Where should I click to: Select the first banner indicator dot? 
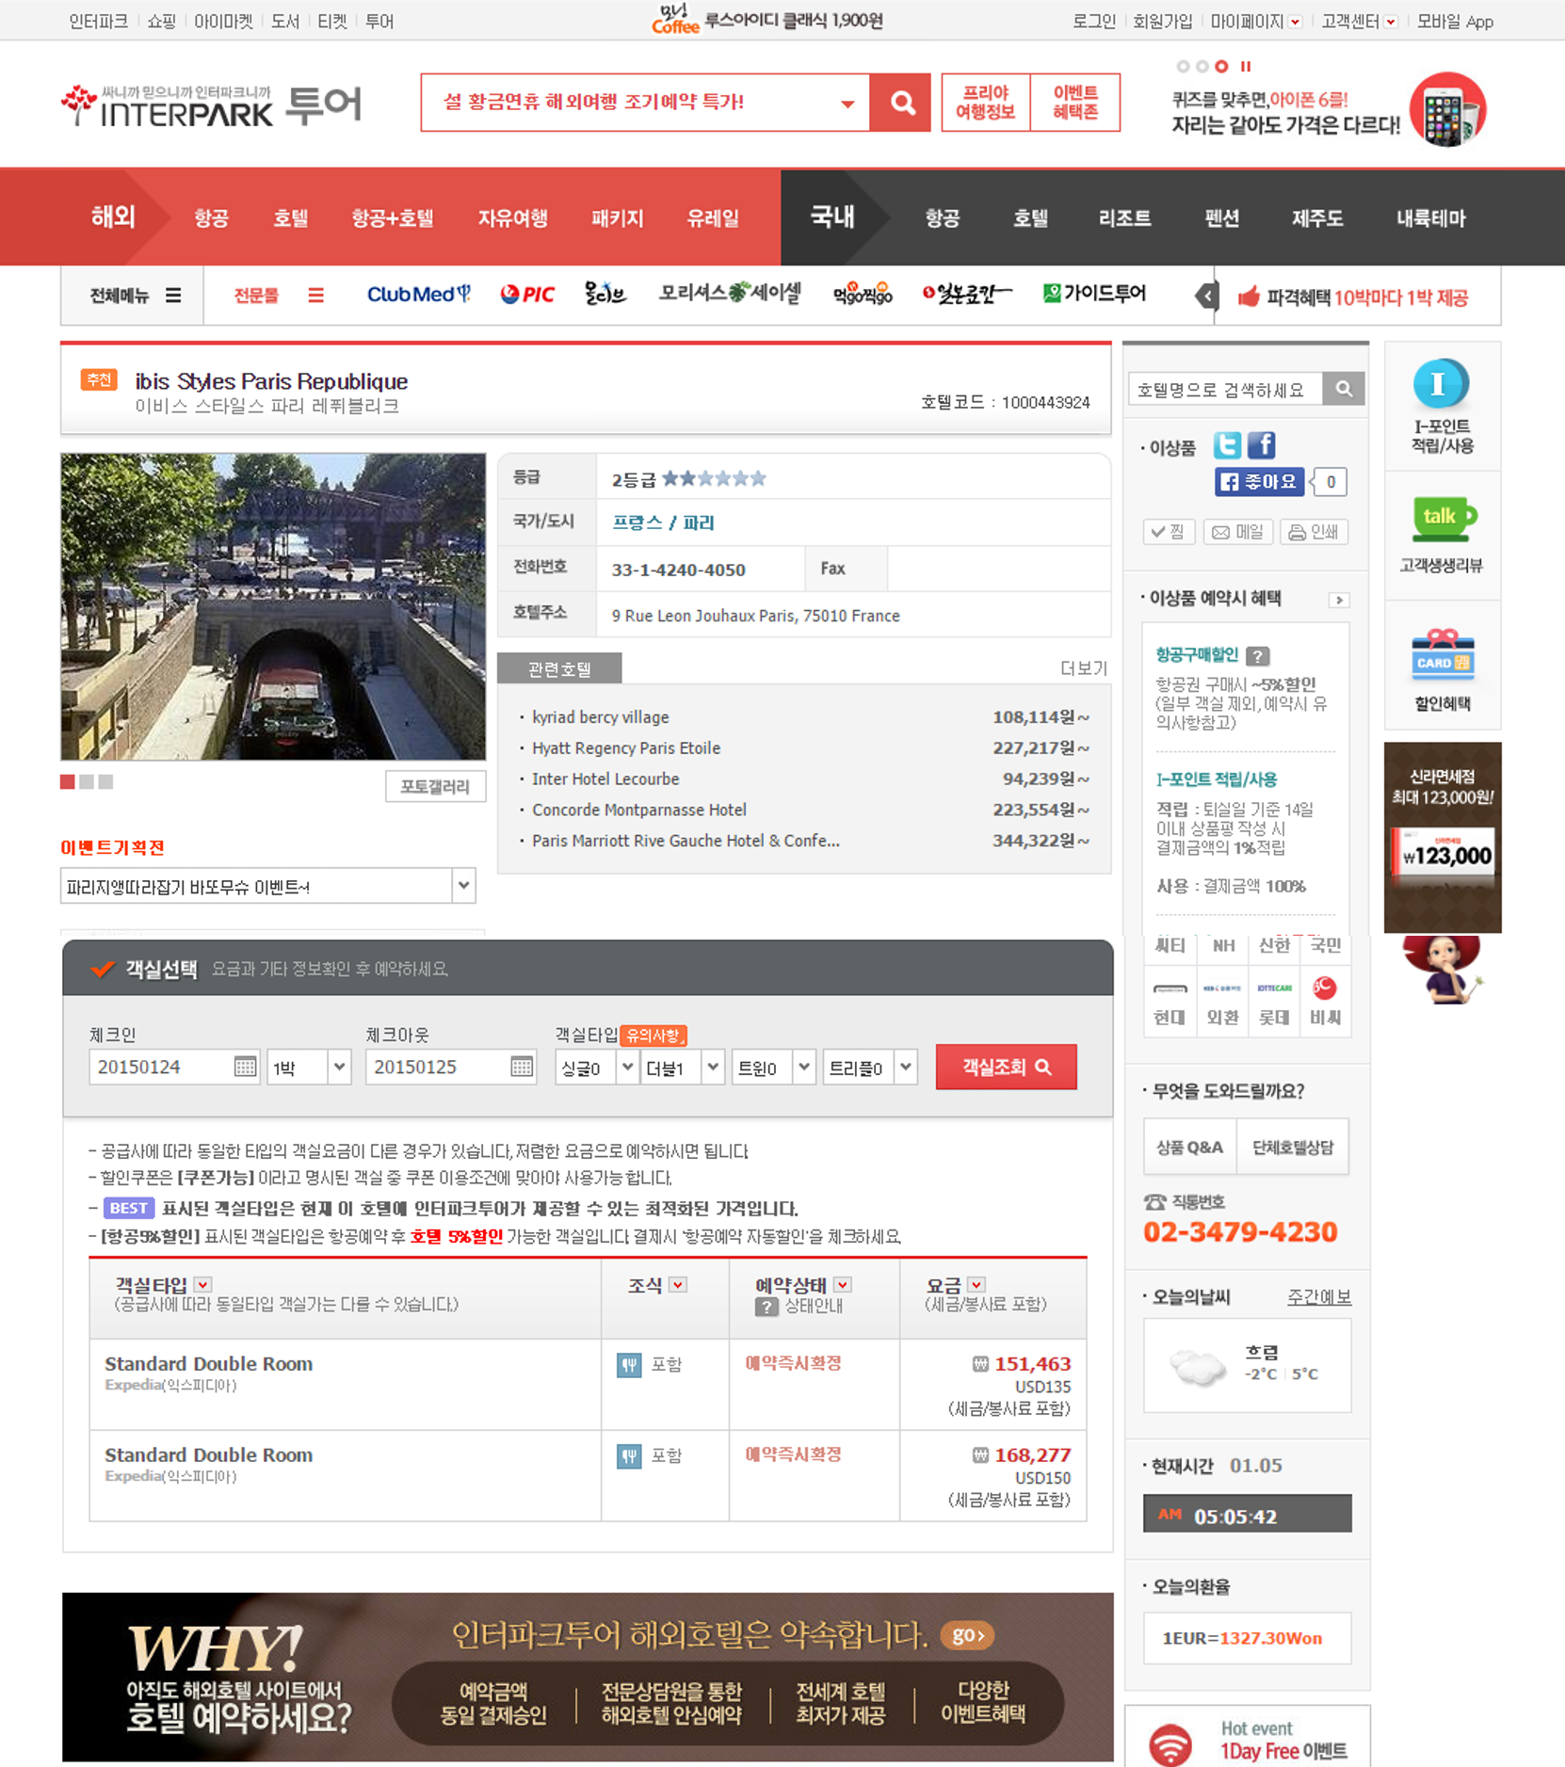click(1183, 66)
